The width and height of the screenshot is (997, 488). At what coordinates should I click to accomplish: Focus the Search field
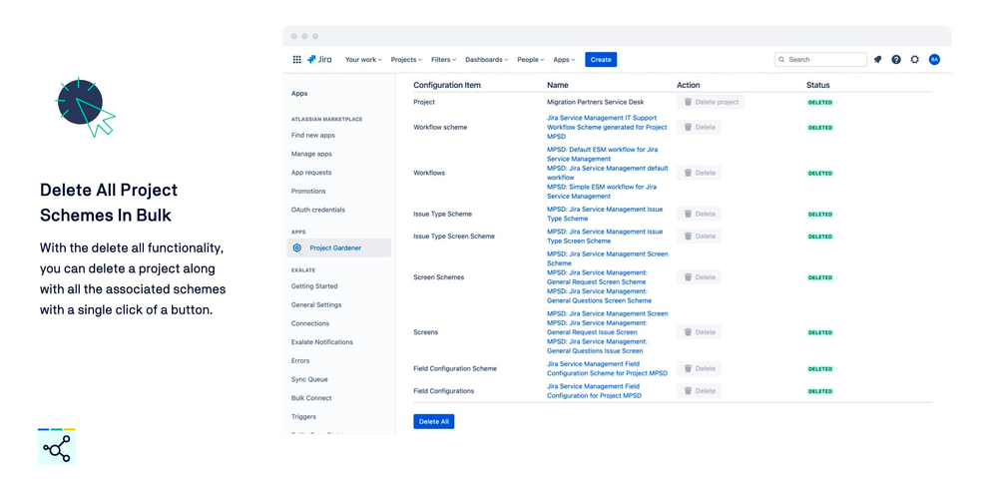tap(820, 60)
